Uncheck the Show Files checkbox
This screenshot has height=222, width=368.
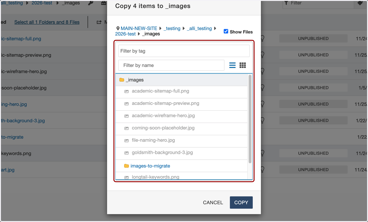[226, 31]
